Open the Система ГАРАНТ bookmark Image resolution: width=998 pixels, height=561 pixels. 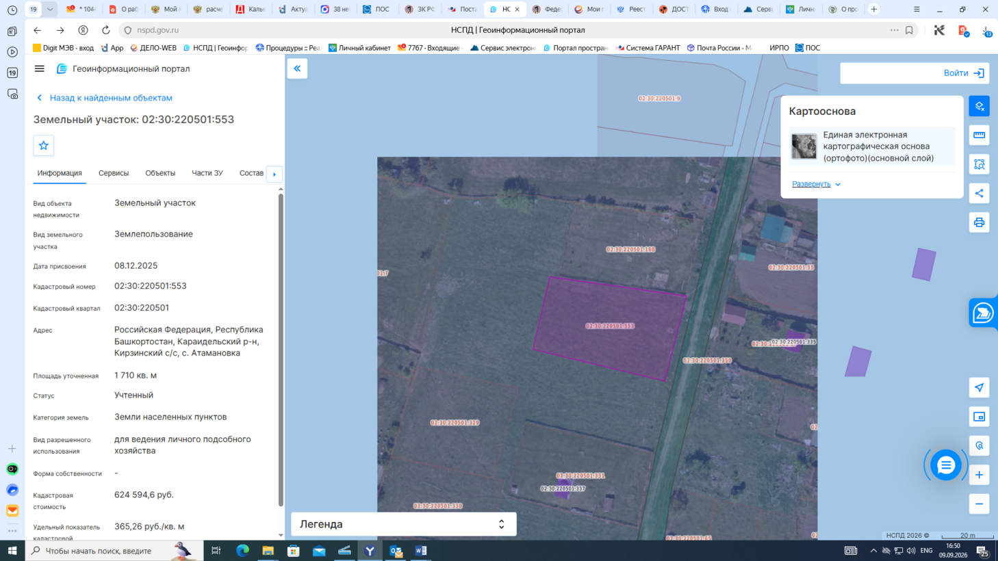point(648,48)
